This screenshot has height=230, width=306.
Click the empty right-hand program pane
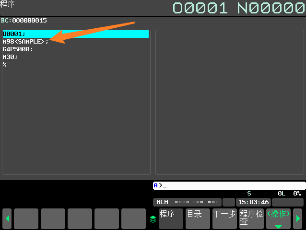tap(230, 102)
